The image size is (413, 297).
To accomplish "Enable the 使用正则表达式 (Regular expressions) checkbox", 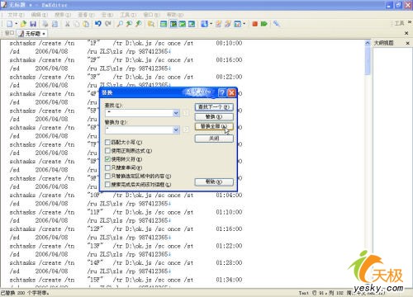I will 107,151.
